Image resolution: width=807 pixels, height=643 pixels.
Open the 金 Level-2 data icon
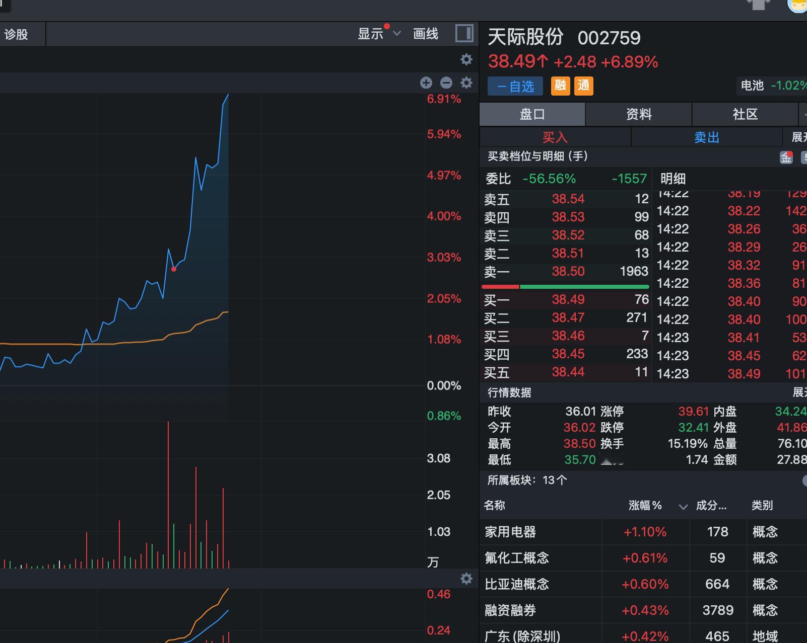pyautogui.click(x=786, y=157)
